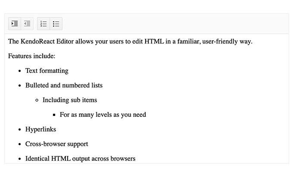The image size is (293, 190).
Task: Click empty toolbar area right of list buttons
Action: (x=175, y=24)
